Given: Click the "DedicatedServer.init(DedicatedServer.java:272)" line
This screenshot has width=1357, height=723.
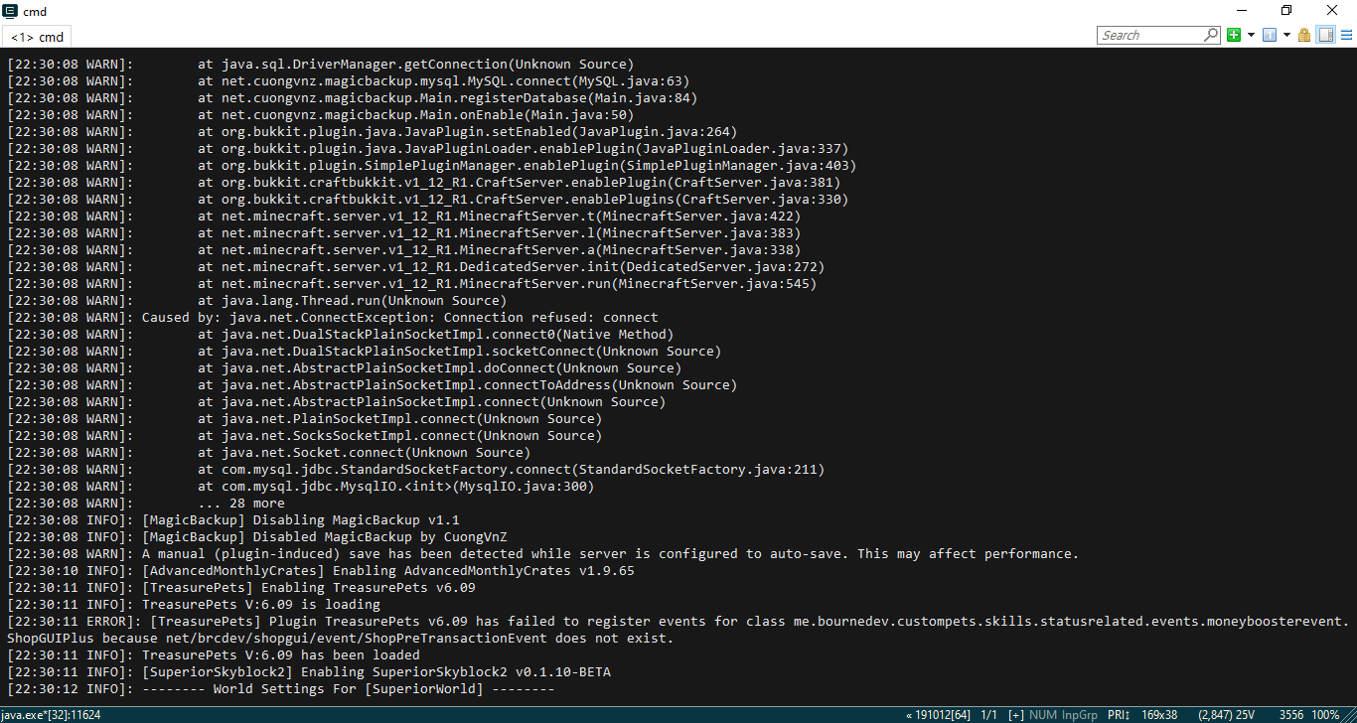Looking at the screenshot, I should point(415,267).
